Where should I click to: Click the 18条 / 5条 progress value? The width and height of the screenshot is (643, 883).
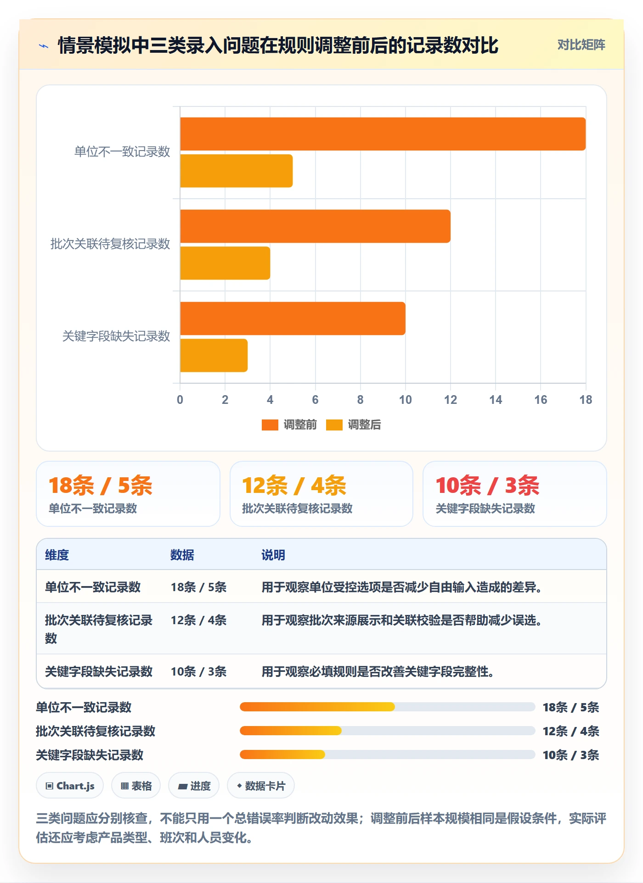pyautogui.click(x=571, y=707)
